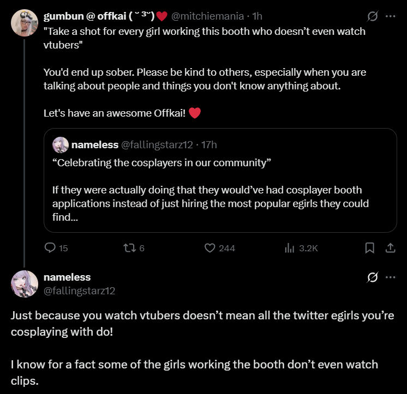Open Grok icon on nameless's tweet
The height and width of the screenshot is (394, 407).
pos(373,277)
